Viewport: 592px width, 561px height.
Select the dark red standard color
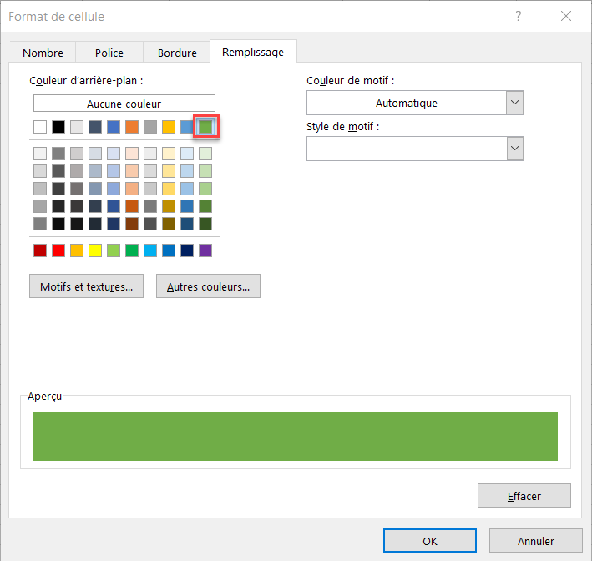click(x=40, y=250)
